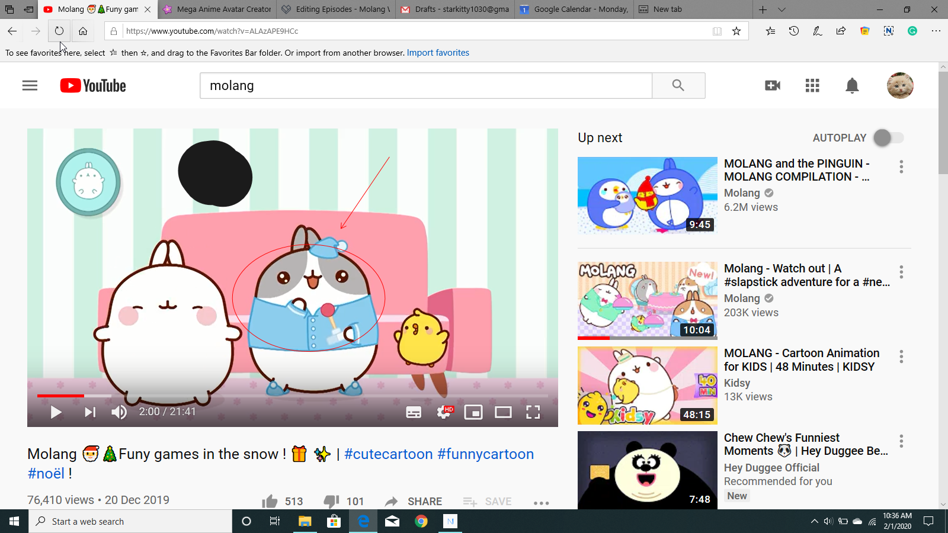This screenshot has height=533, width=948.
Task: Open Edge settings and more menu
Action: click(x=936, y=31)
